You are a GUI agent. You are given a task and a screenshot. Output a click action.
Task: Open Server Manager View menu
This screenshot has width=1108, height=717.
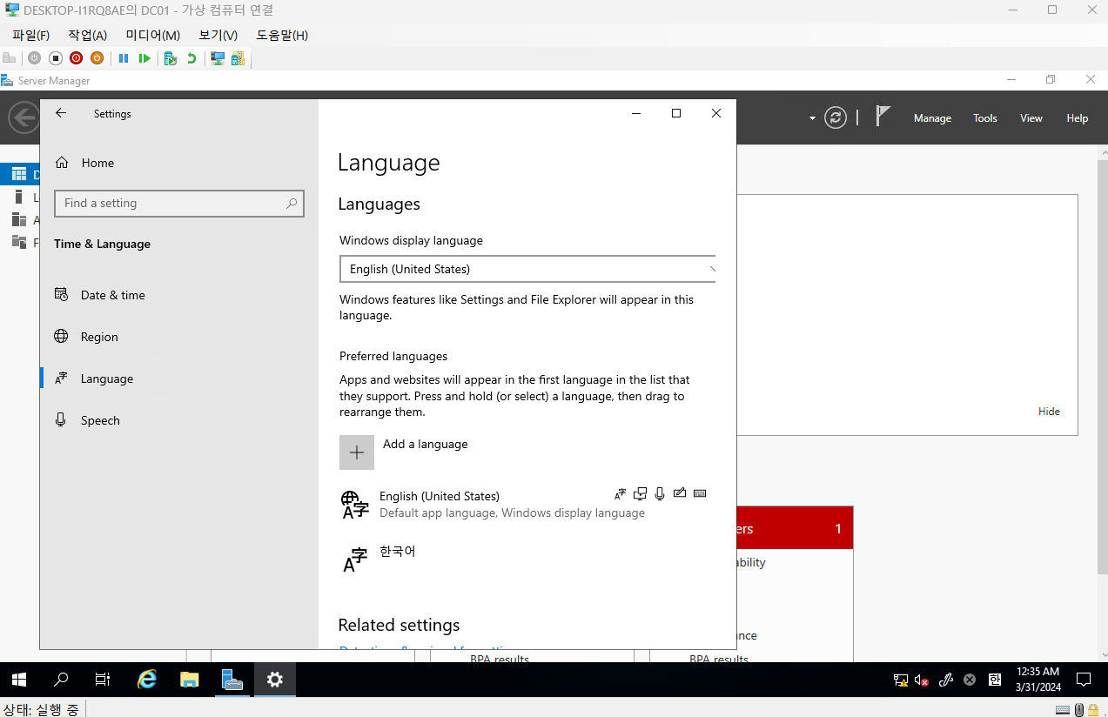coord(1031,118)
